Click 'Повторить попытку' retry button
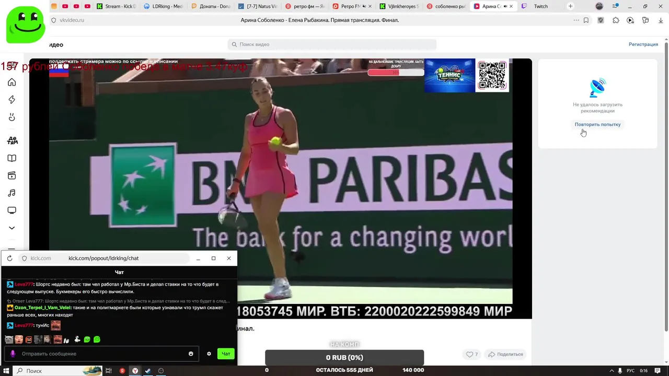669x376 pixels. tap(597, 124)
